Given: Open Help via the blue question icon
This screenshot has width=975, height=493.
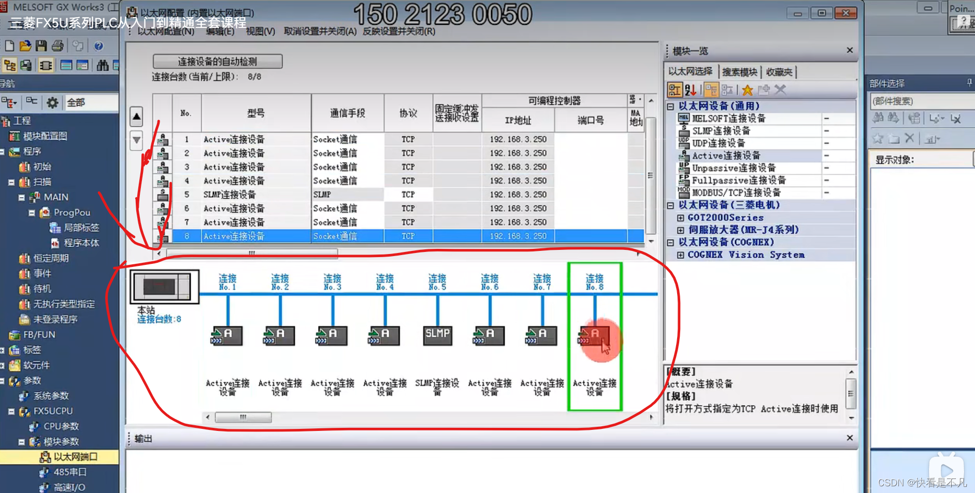Looking at the screenshot, I should click(x=98, y=46).
